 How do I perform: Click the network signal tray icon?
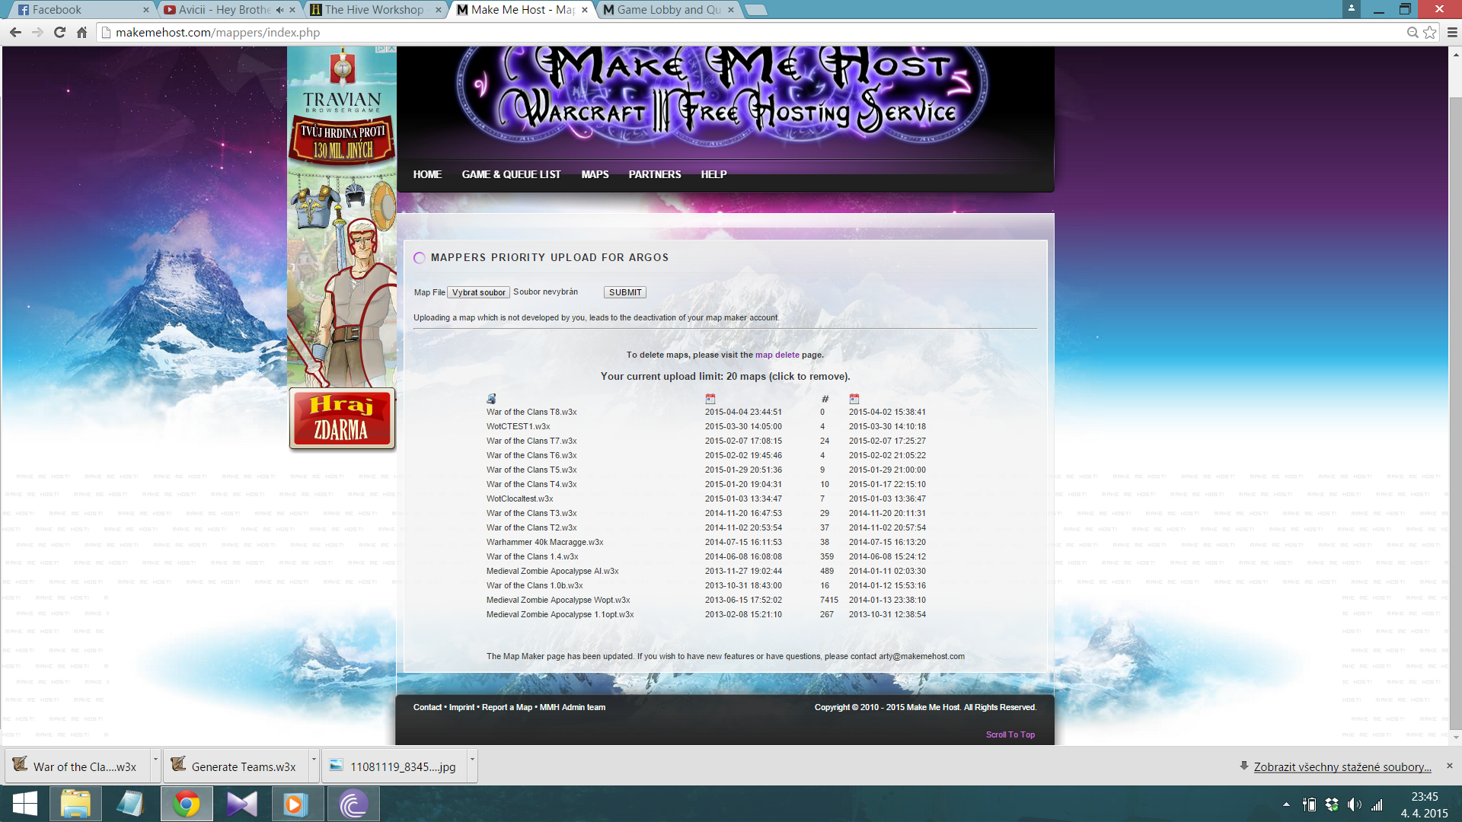[1377, 804]
